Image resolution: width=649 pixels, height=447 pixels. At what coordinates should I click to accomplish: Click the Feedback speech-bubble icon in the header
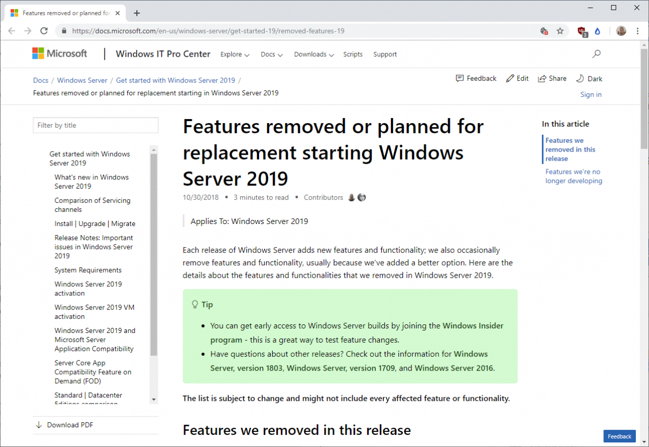(x=460, y=79)
